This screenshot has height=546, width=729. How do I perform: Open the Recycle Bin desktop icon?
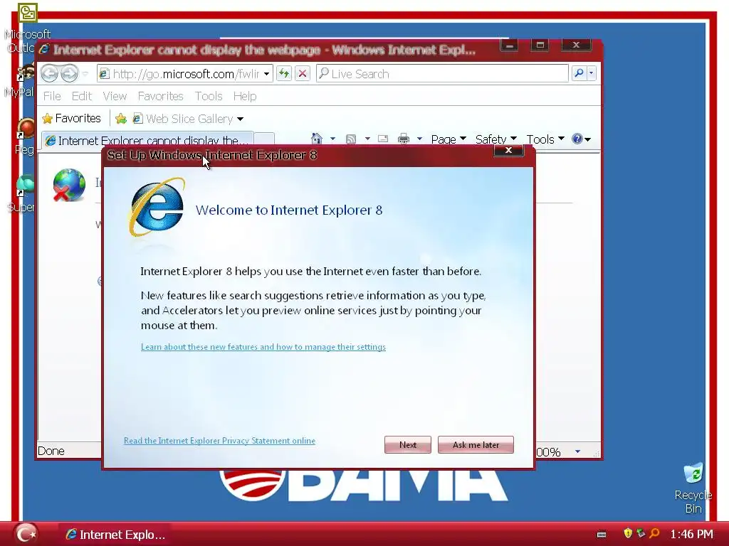coord(693,488)
